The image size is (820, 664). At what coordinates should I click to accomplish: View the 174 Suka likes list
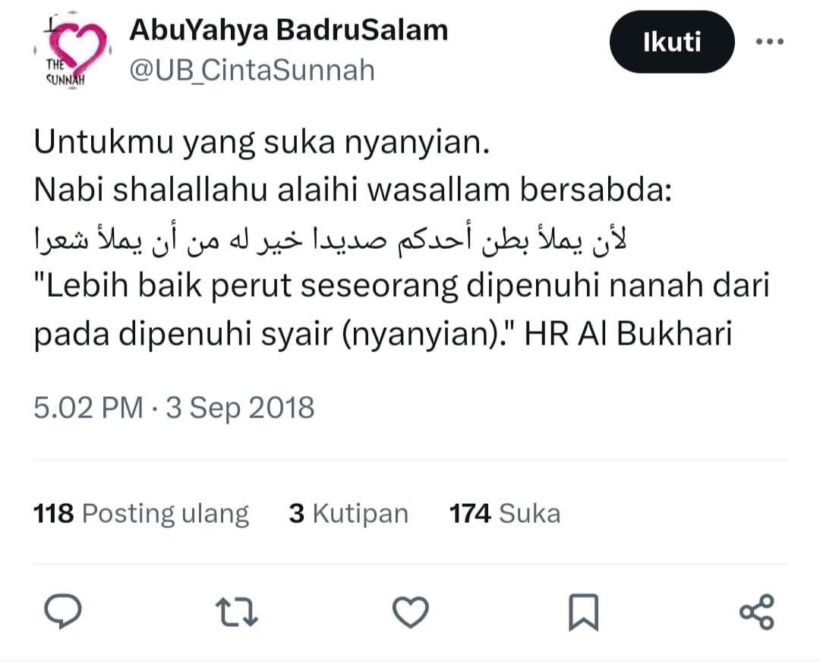(505, 514)
